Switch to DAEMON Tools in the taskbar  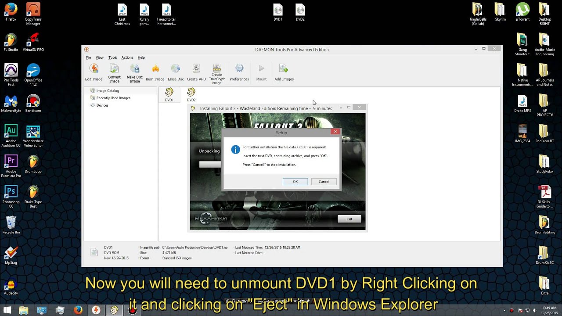coord(96,310)
